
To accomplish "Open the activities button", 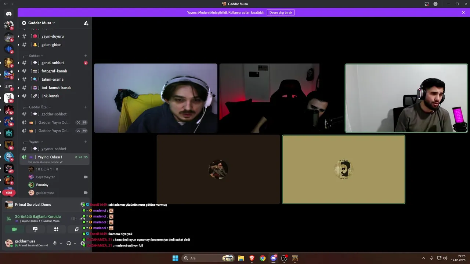I will click(x=56, y=229).
